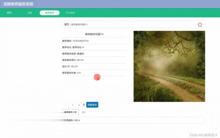Click the 我要寄养 button
Image resolution: width=220 pixels, height=138 pixels.
[92, 105]
